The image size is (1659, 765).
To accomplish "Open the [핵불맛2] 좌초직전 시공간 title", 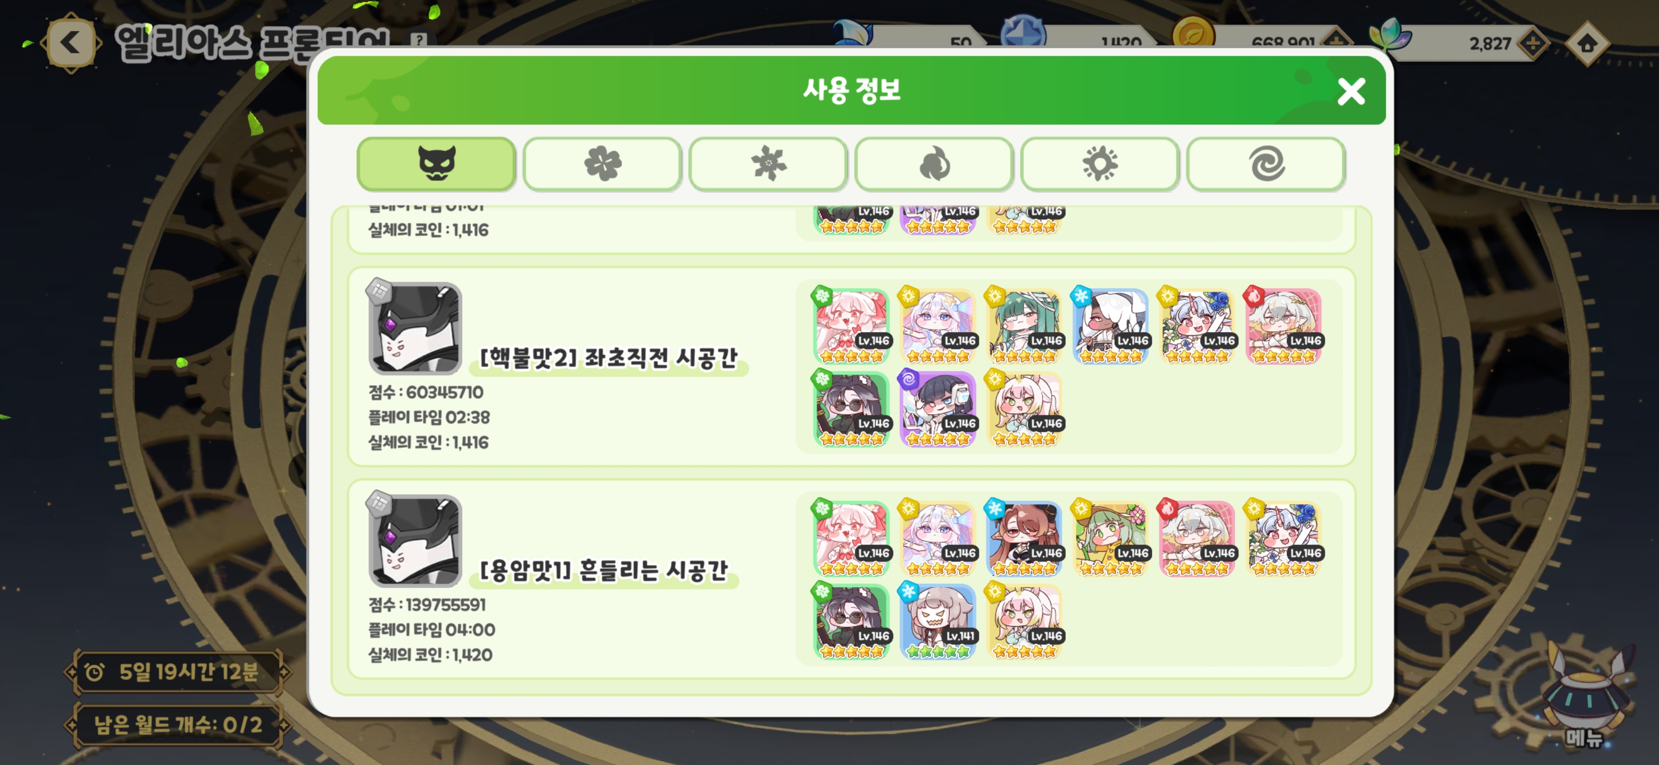I will 609,358.
